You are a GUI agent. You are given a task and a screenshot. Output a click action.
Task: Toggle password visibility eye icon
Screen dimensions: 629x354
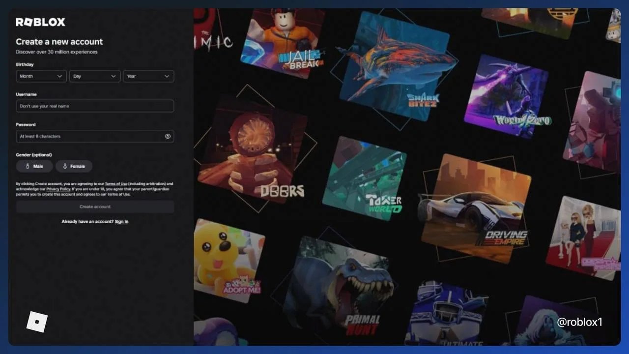pyautogui.click(x=168, y=136)
